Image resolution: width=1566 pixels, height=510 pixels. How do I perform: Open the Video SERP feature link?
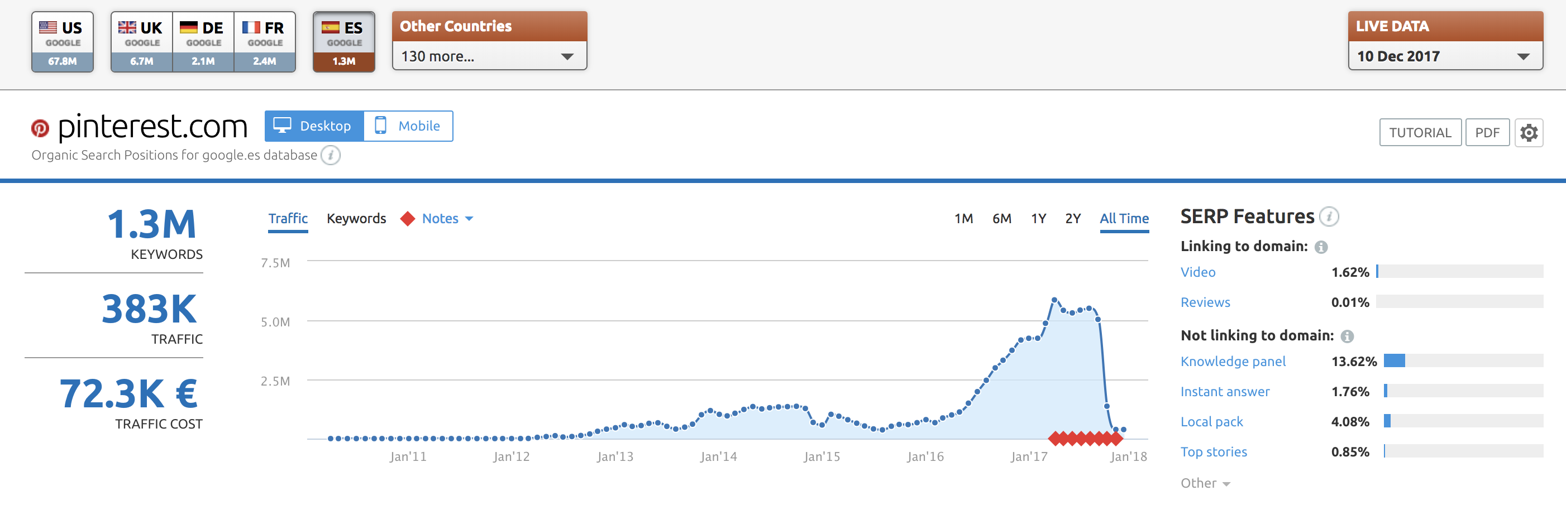click(x=1197, y=272)
